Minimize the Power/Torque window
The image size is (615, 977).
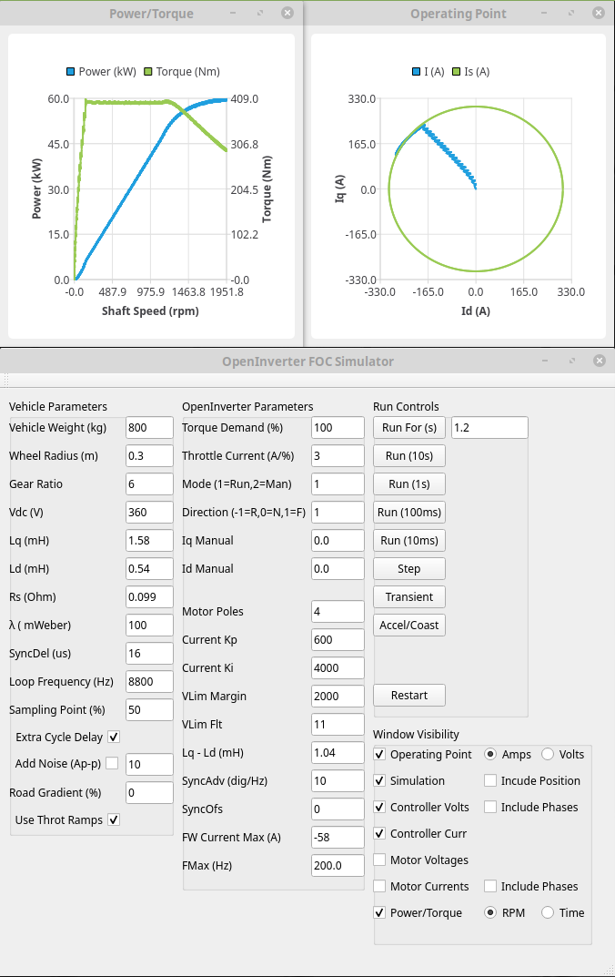pyautogui.click(x=234, y=13)
